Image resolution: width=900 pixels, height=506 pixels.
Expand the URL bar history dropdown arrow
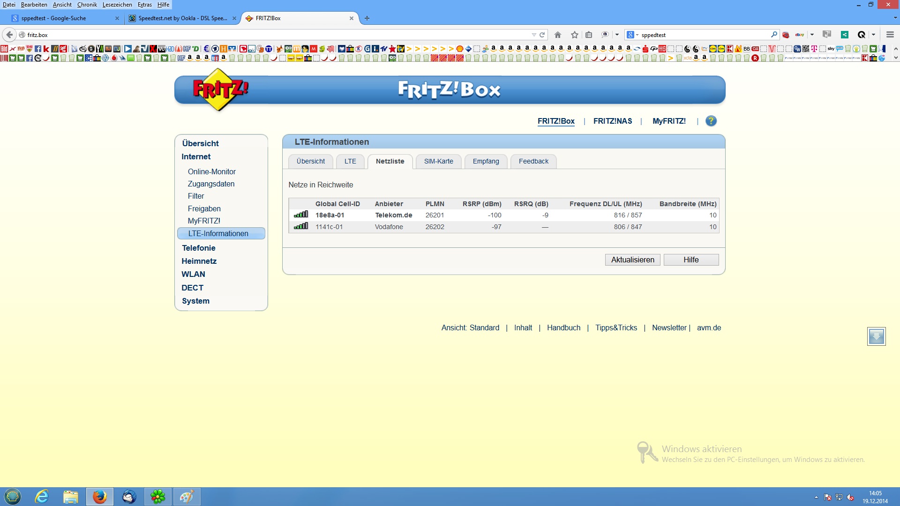(533, 35)
